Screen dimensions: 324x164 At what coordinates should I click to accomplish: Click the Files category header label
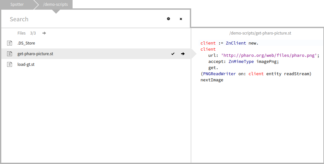tap(21, 33)
